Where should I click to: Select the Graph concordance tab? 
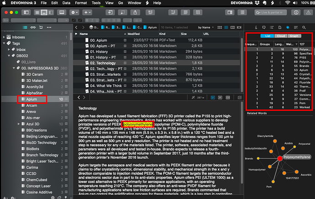[x=294, y=36]
